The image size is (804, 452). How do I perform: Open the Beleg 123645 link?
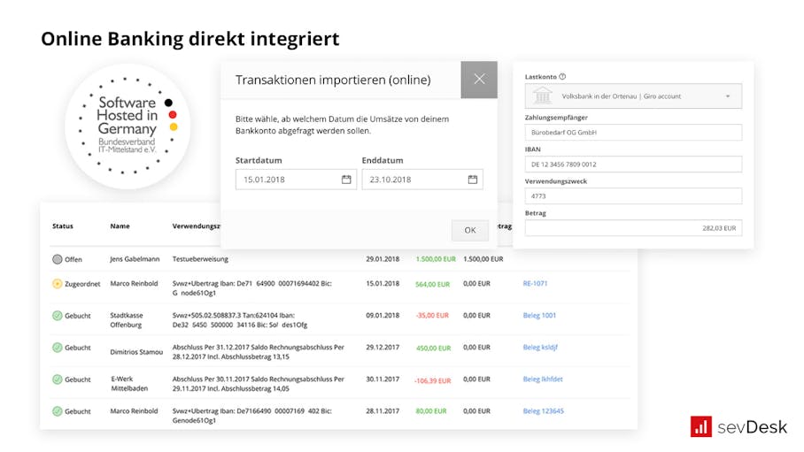pyautogui.click(x=543, y=411)
